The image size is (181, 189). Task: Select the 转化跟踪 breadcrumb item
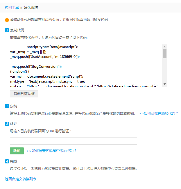pos(31,8)
